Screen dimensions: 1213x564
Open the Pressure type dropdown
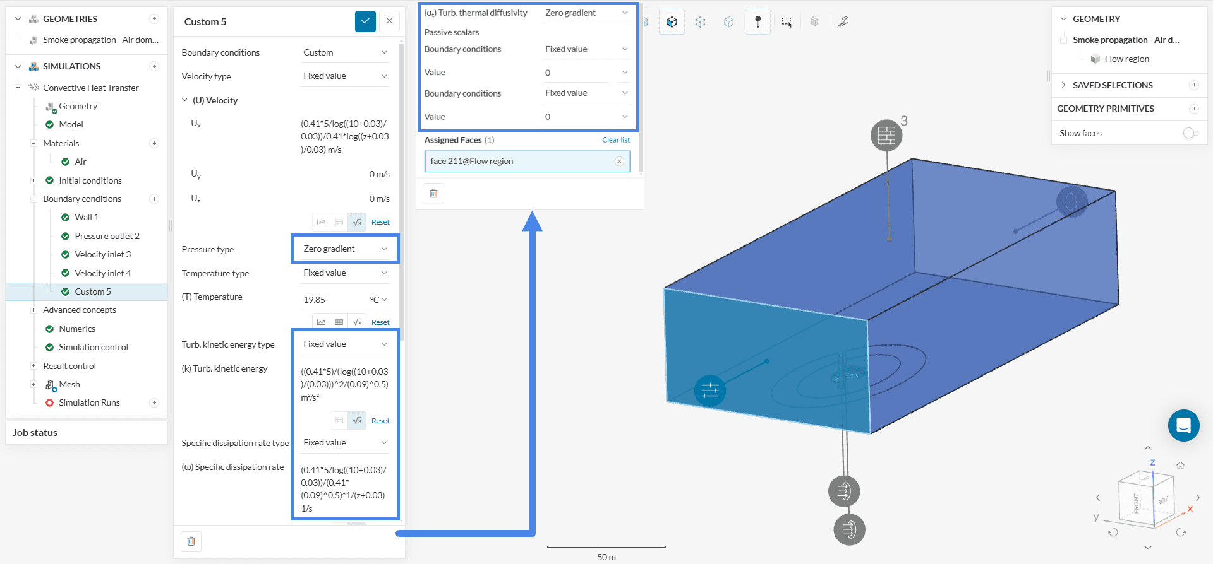coord(345,249)
